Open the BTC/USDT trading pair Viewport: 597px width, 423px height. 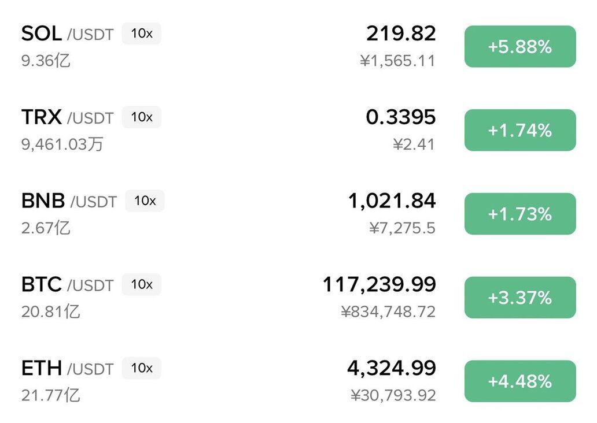[67, 285]
